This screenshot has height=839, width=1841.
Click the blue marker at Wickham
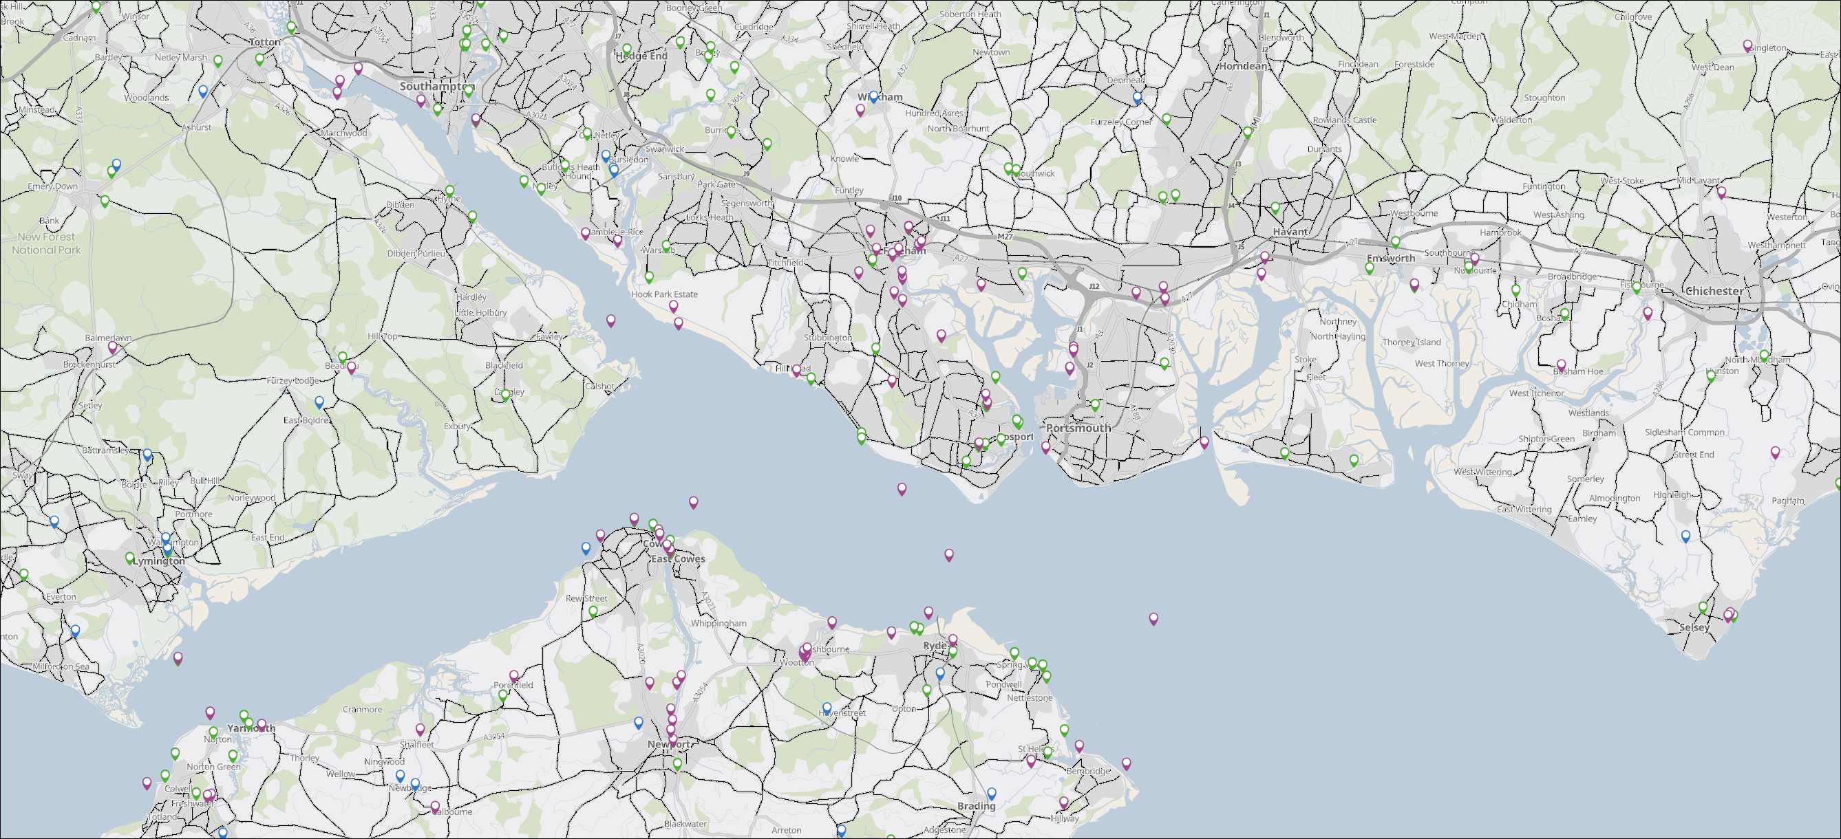[x=873, y=96]
